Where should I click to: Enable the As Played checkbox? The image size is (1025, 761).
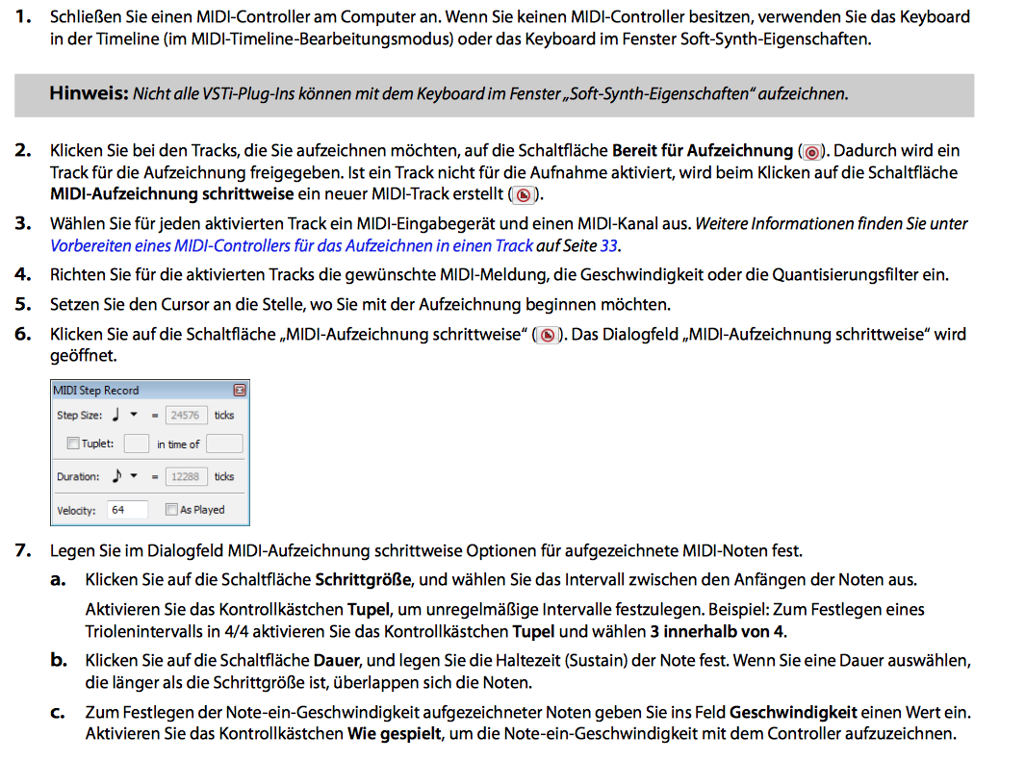tap(171, 509)
